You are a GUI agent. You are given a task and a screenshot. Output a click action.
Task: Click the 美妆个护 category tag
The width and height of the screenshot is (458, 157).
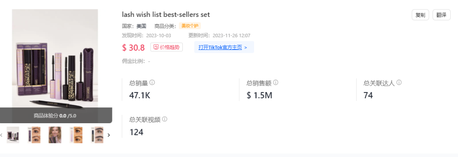(x=190, y=26)
